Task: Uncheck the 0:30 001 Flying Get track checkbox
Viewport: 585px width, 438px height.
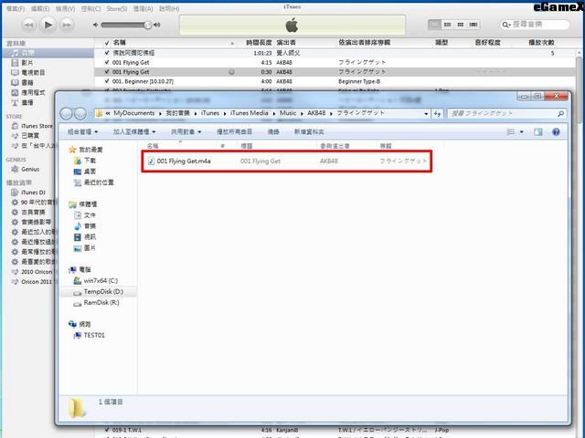Action: tap(107, 72)
